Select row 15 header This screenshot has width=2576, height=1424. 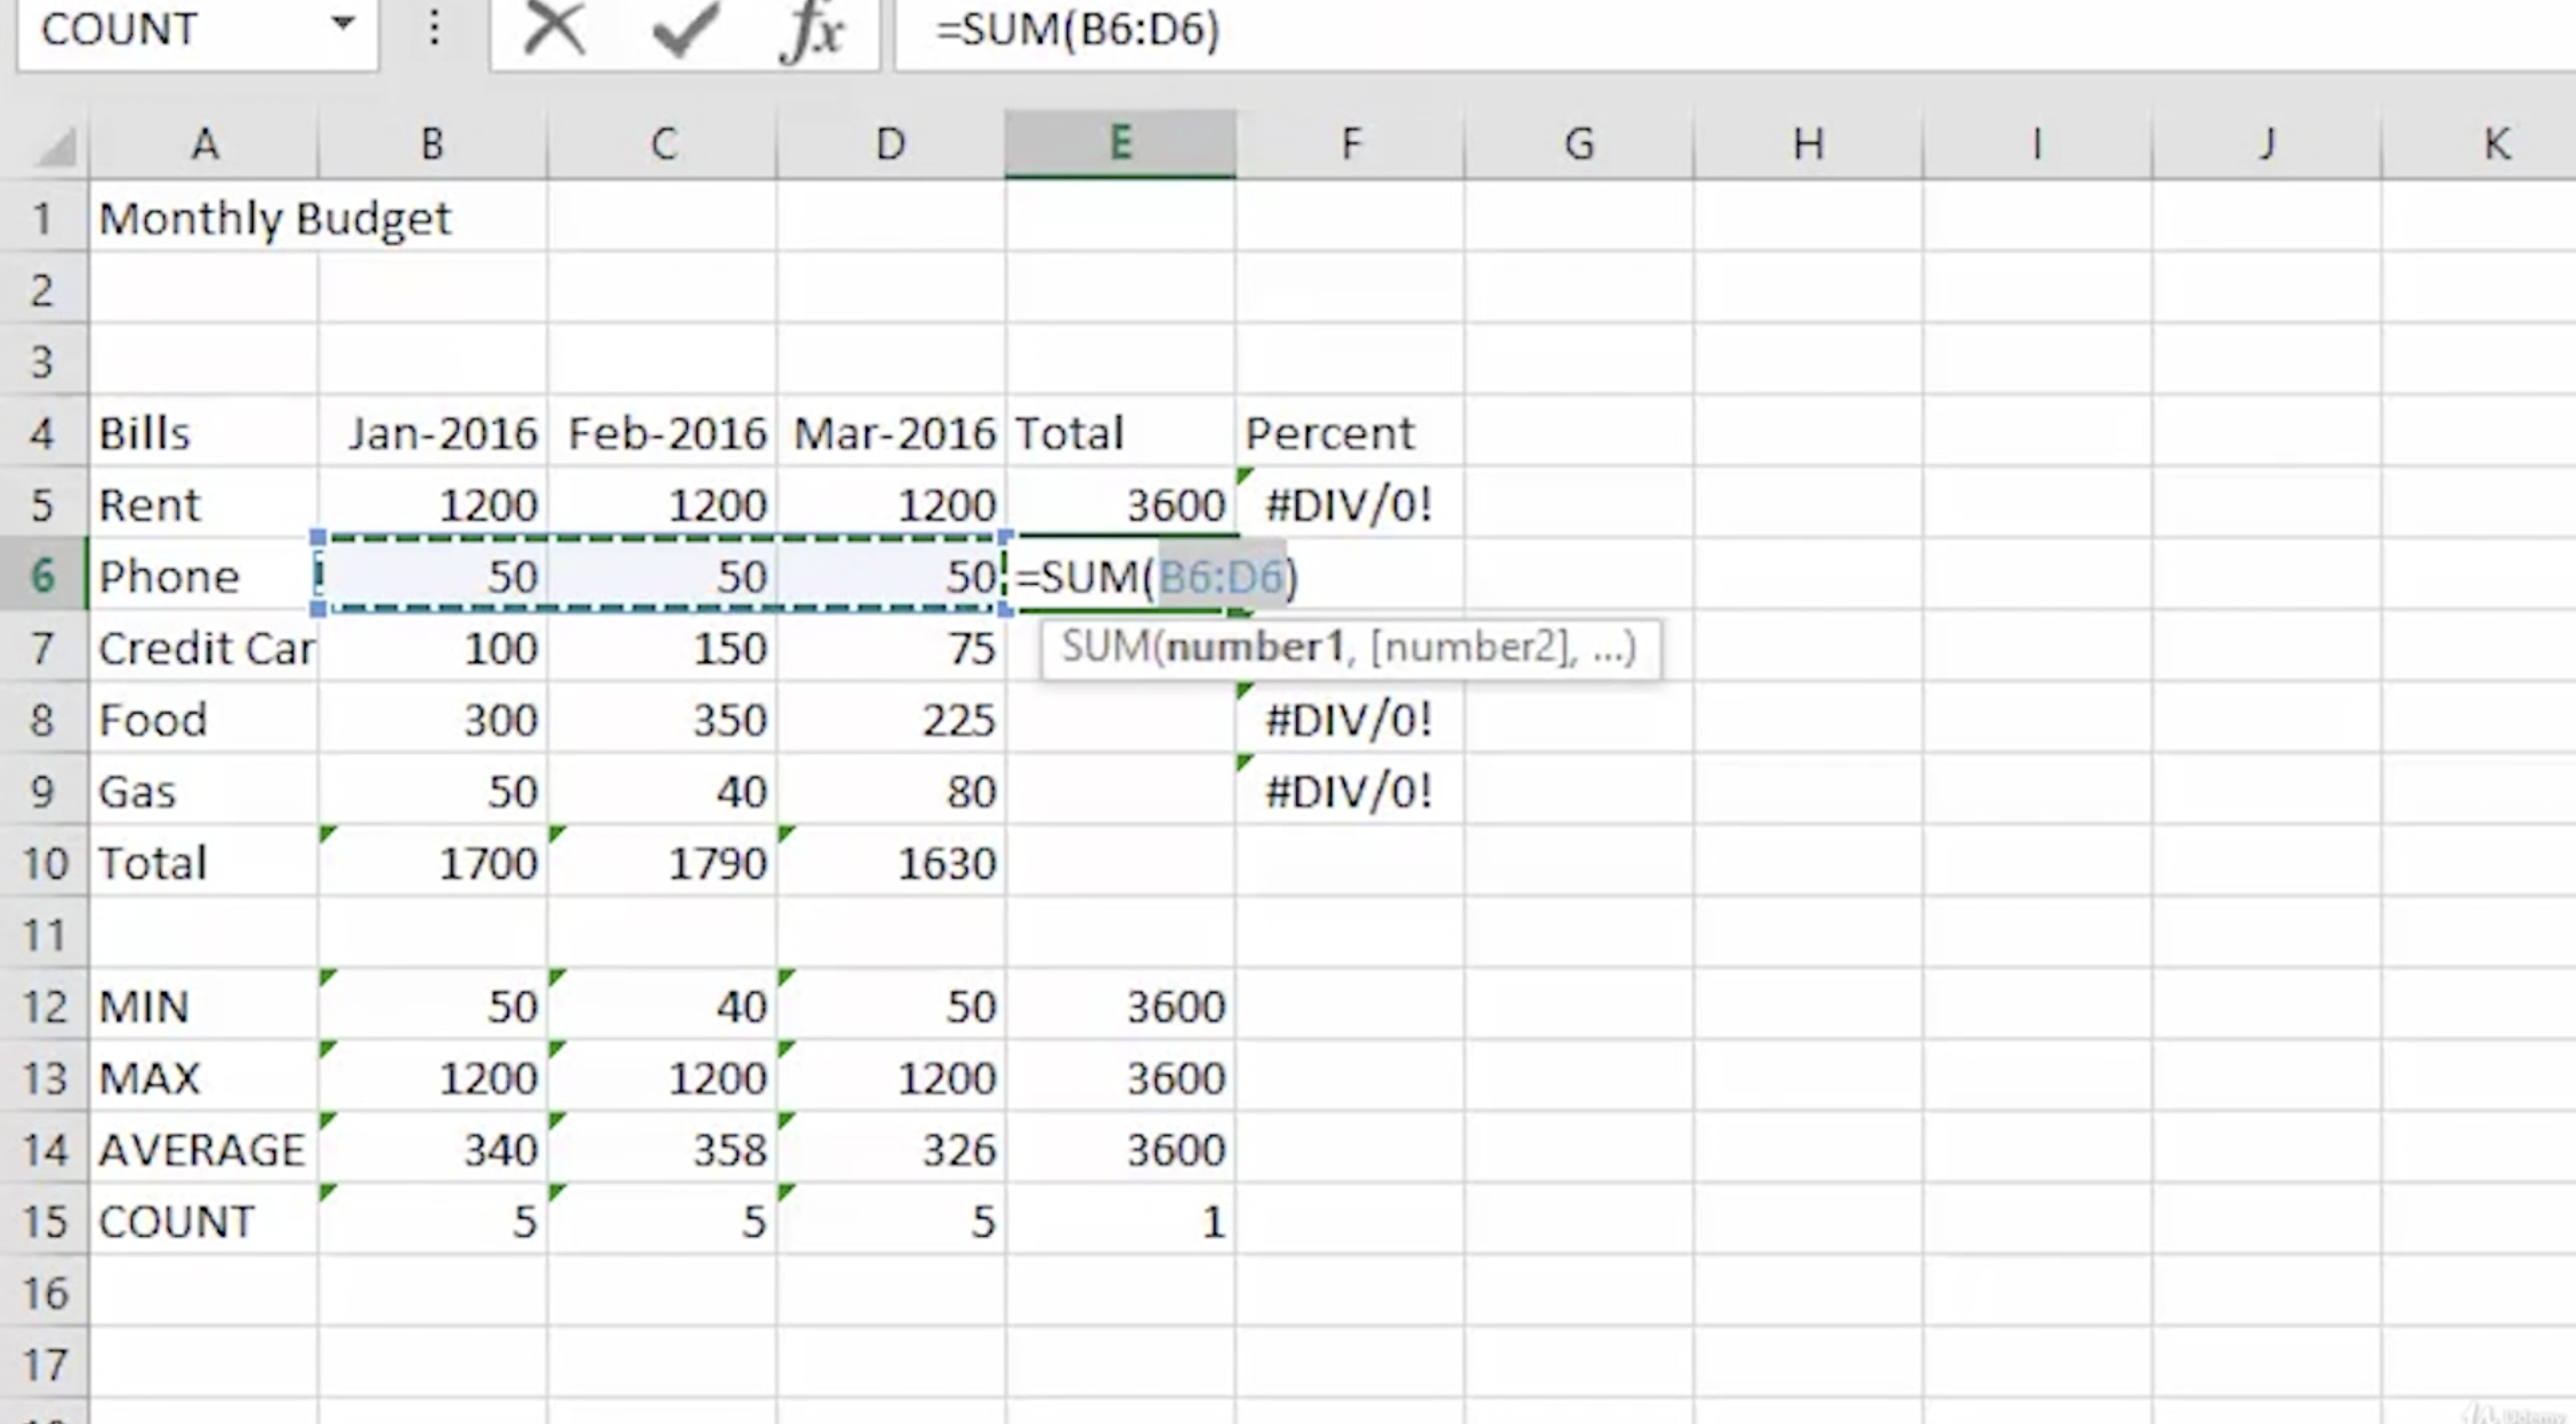44,1220
